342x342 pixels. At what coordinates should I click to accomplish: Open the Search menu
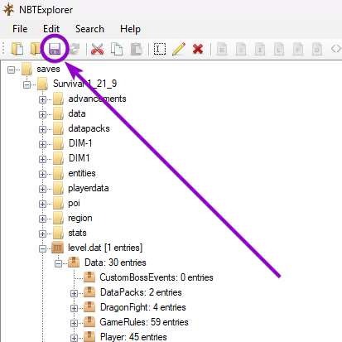(89, 29)
